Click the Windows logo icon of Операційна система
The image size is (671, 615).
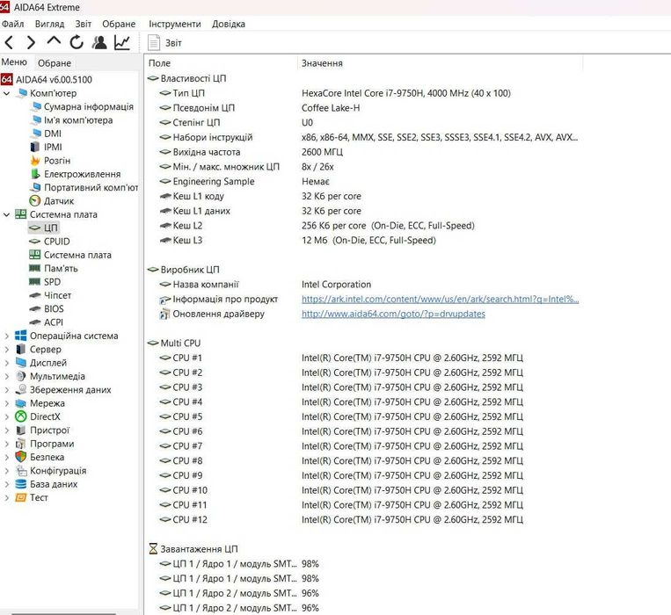20,336
